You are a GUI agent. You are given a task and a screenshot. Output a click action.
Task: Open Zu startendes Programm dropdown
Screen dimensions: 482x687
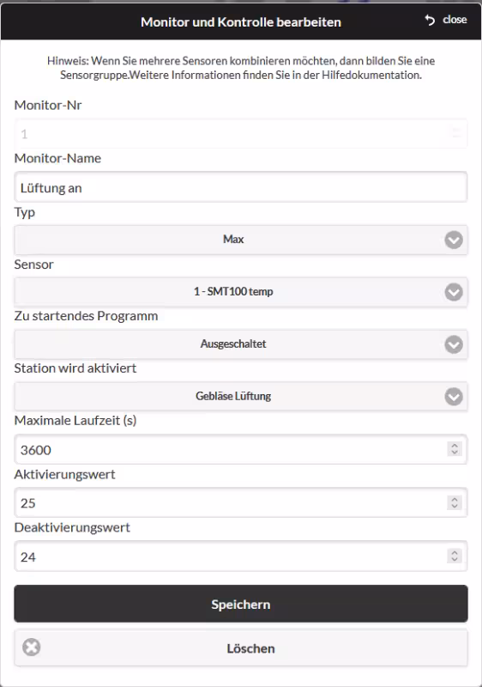click(241, 344)
